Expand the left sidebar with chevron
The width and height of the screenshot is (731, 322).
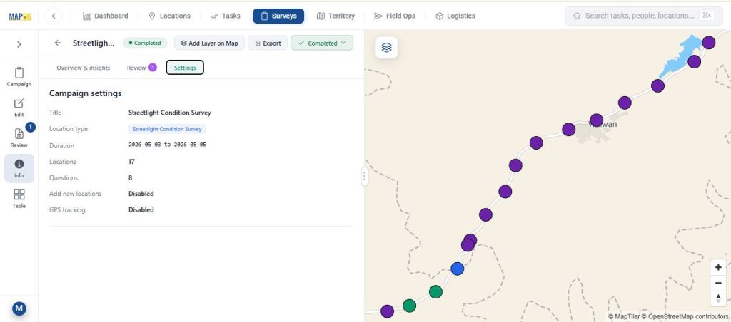[x=19, y=44]
